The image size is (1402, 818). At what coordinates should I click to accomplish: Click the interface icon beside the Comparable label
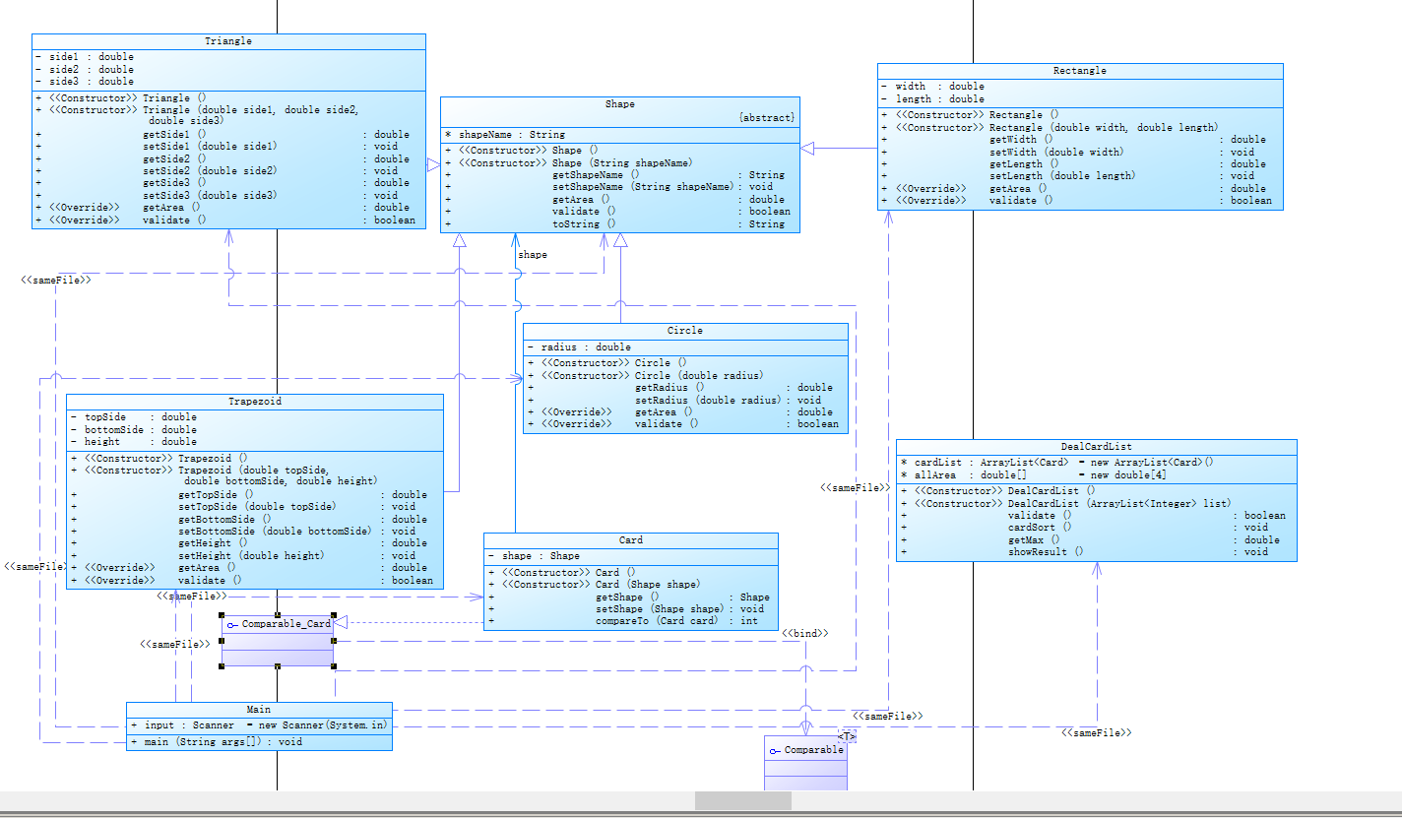point(775,751)
